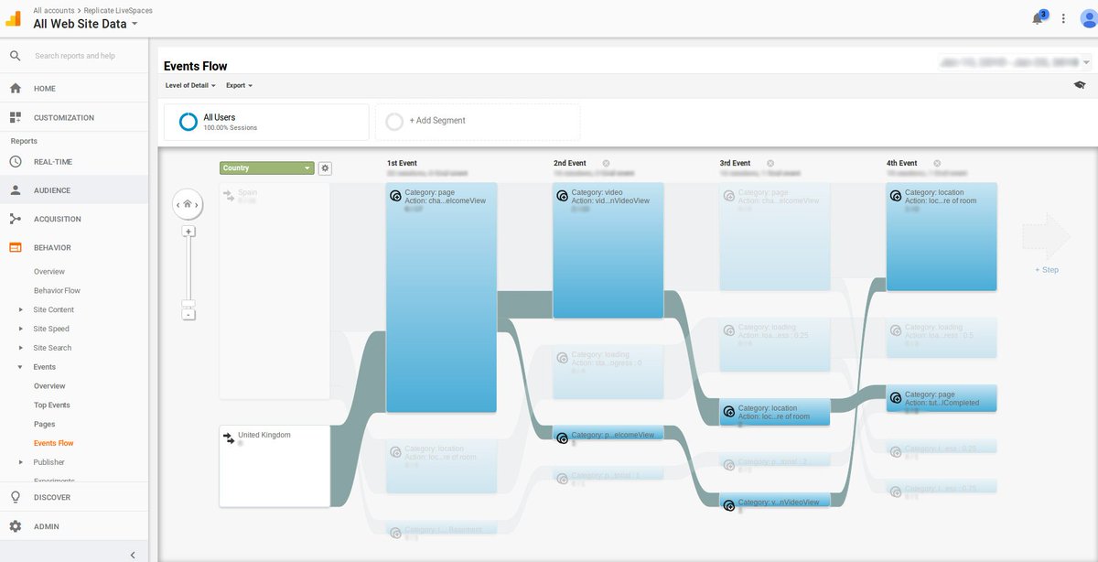Open the Export dropdown
This screenshot has height=562, width=1098.
click(238, 85)
